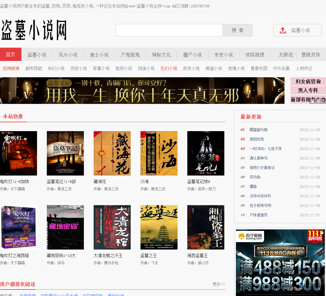Viewport: 326px width, 296px height.
Task: Open the 藏地密码 book cover
Action: (65, 227)
